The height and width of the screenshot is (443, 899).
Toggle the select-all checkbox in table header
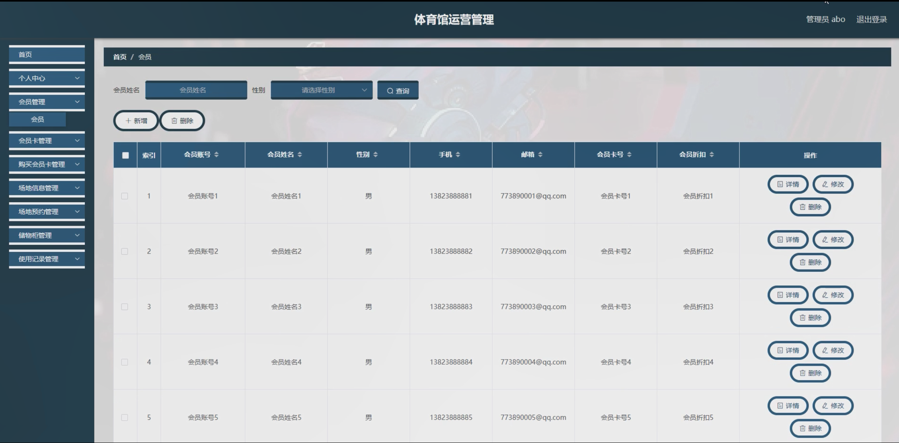(x=125, y=155)
